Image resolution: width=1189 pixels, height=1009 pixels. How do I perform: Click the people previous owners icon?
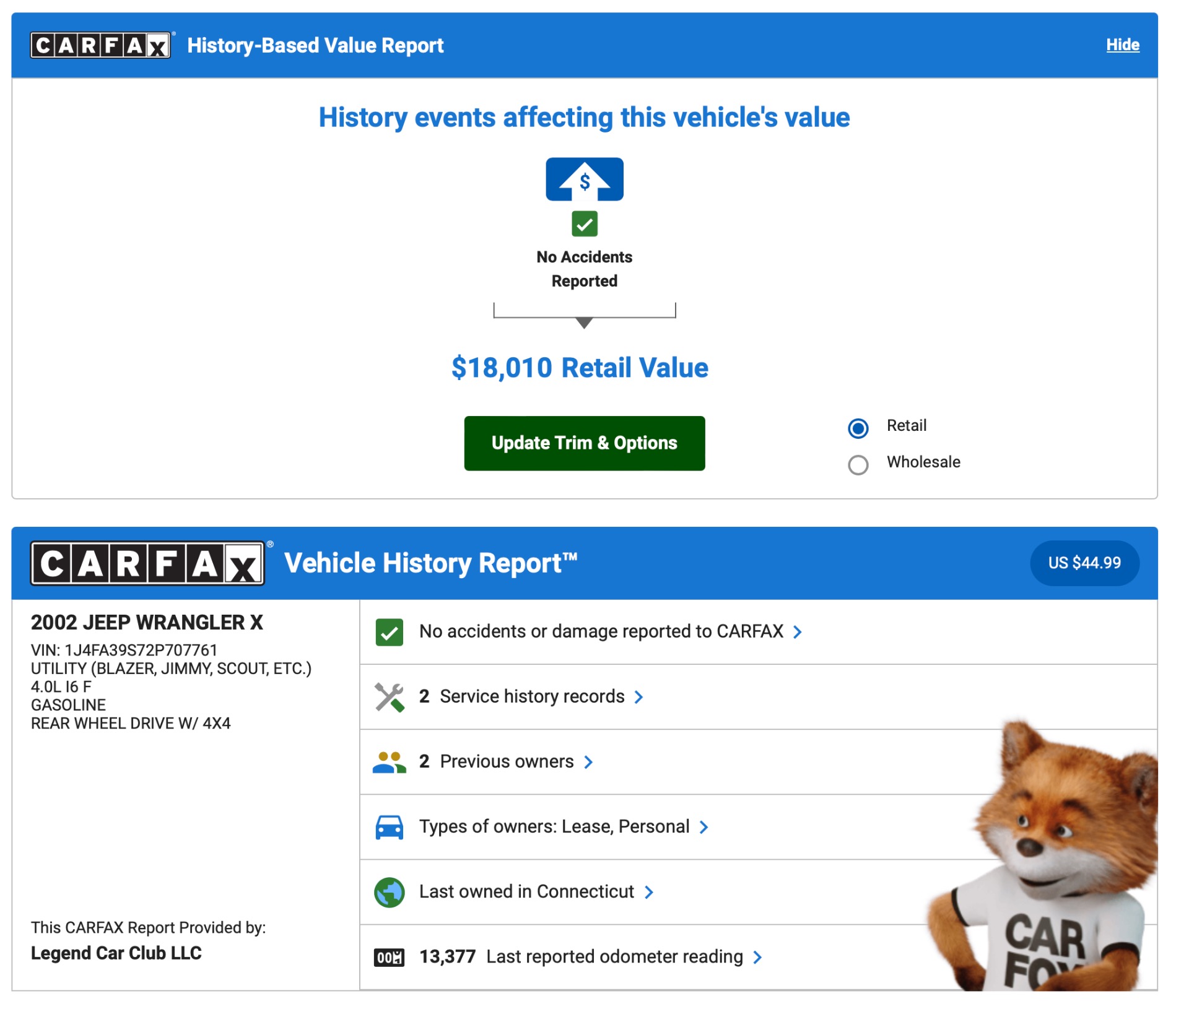(x=389, y=762)
